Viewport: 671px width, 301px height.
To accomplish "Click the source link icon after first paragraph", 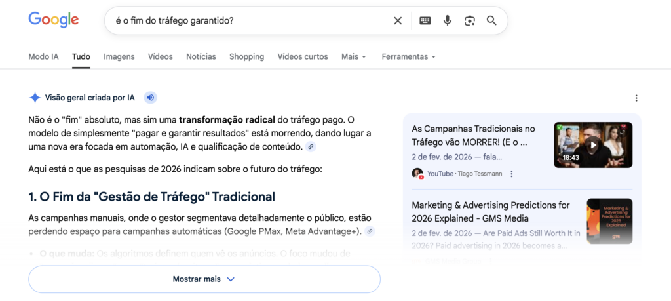I will coord(311,147).
